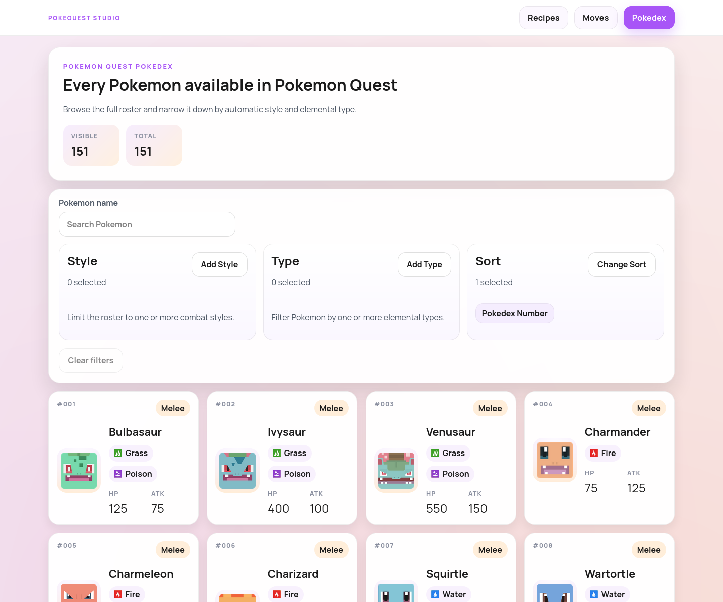Image resolution: width=723 pixels, height=602 pixels.
Task: Click the Poison type icon on Venusaur
Action: (x=435, y=474)
